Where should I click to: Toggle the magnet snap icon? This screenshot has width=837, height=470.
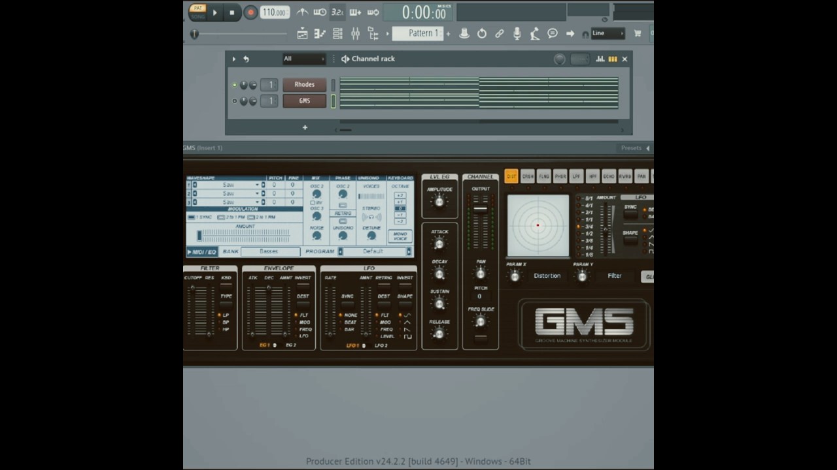[585, 34]
